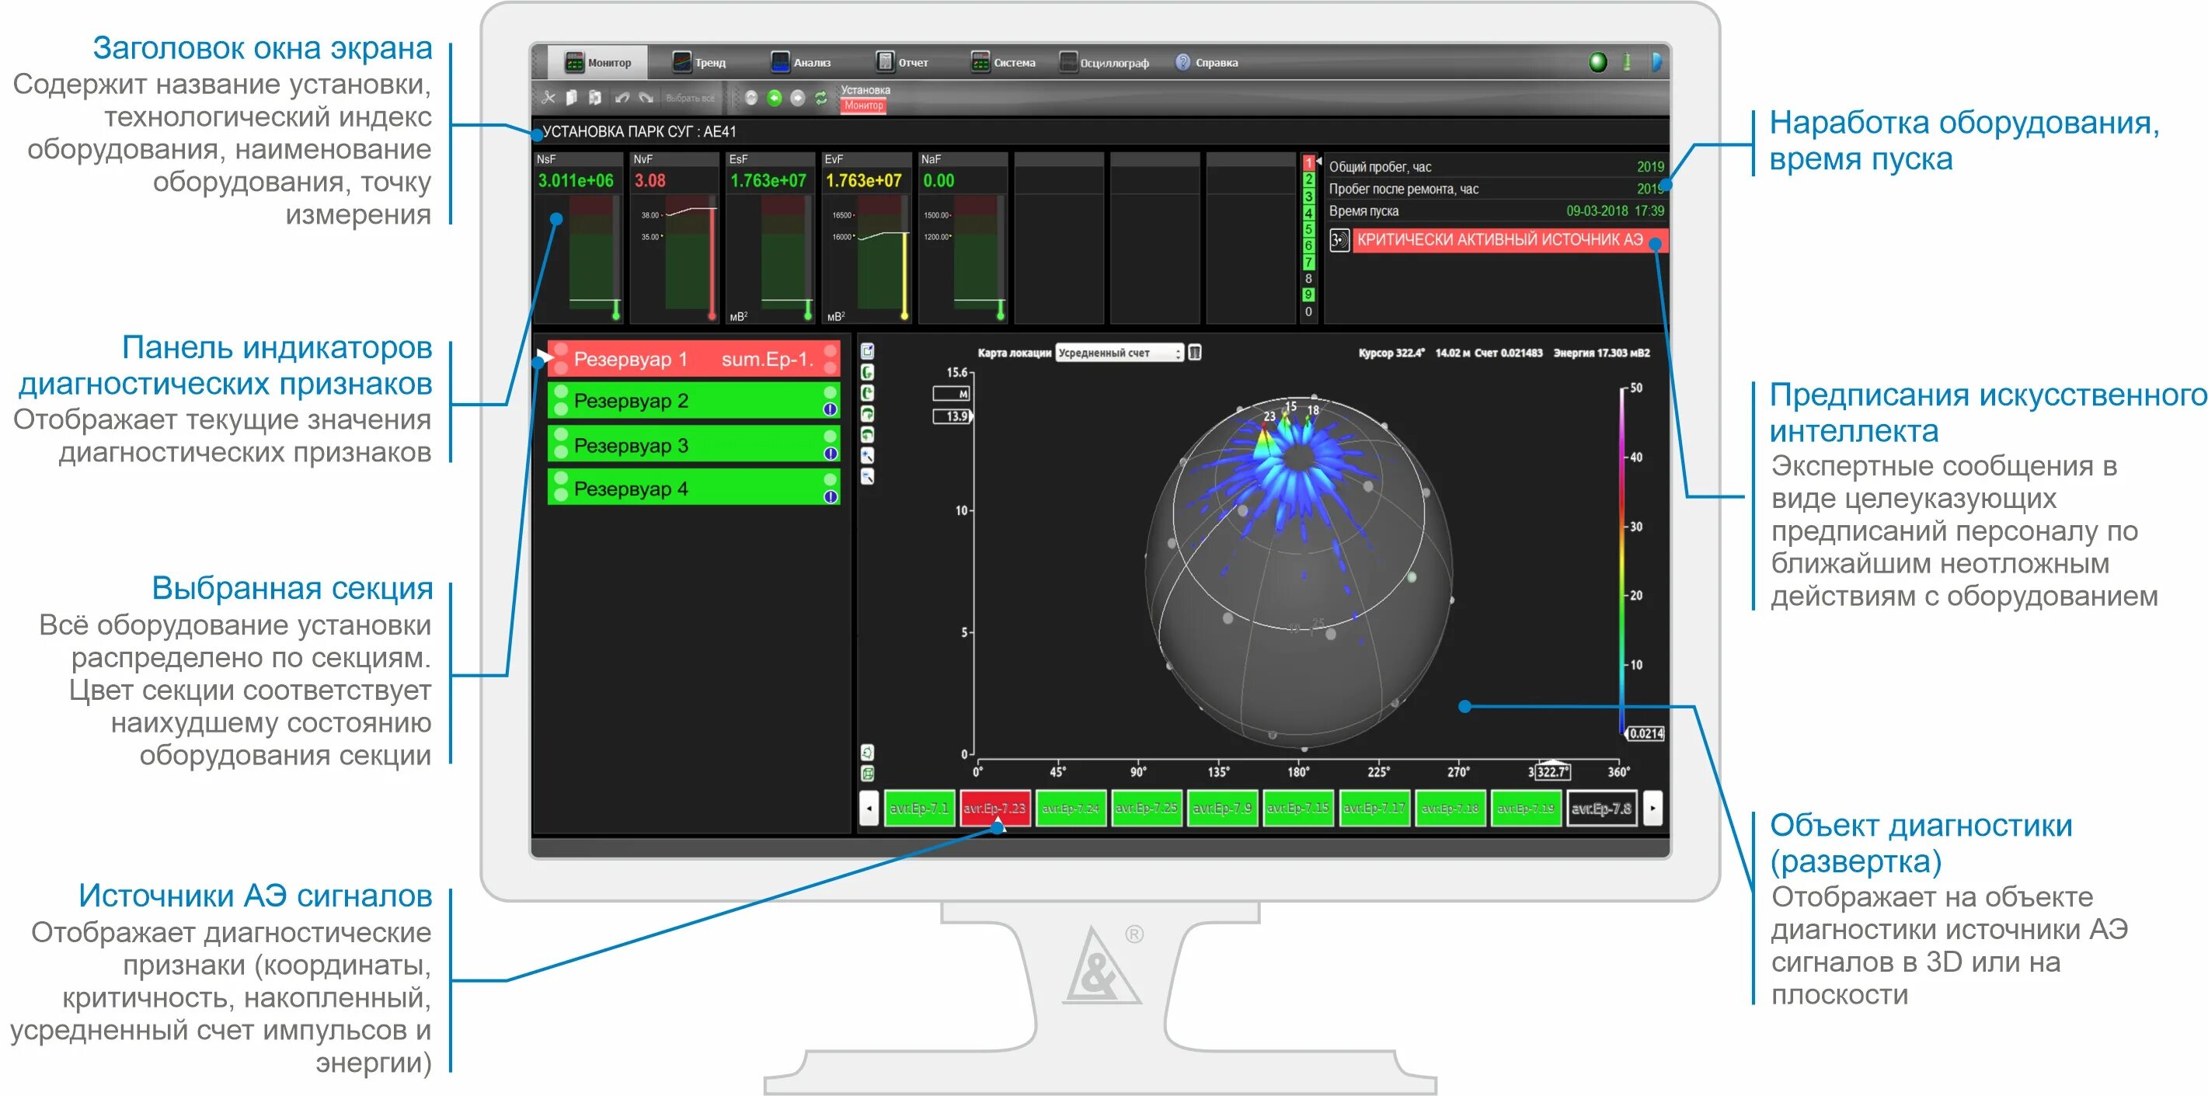Screen dimensions: 2208x1096
Task: Switch to the Тренд tab
Action: coord(698,61)
